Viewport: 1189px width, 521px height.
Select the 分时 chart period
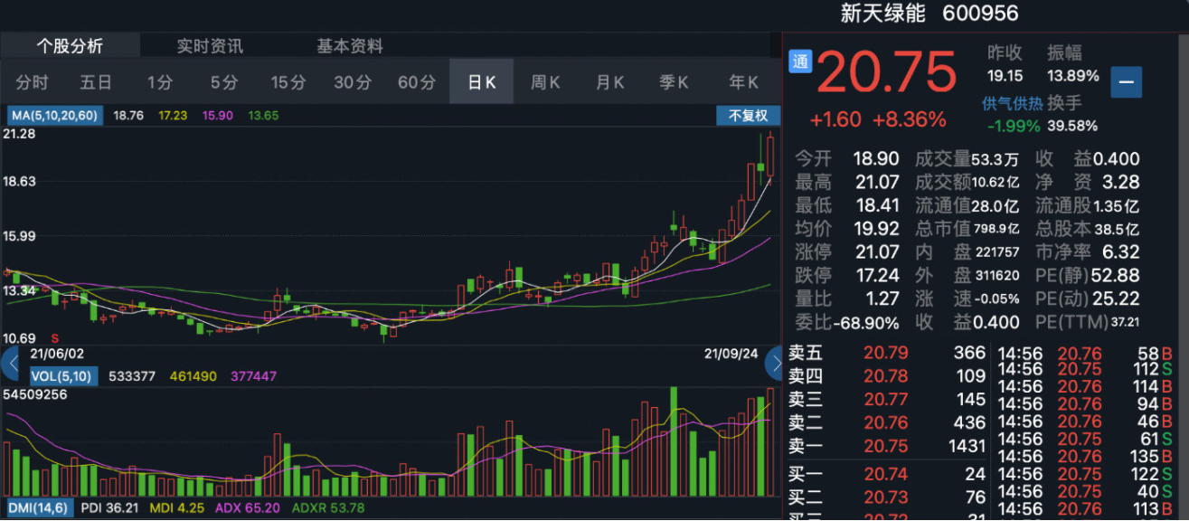(32, 82)
